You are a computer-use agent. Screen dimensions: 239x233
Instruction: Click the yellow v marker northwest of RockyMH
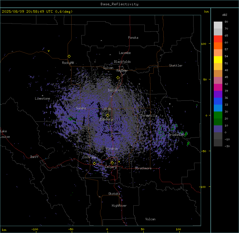[x=49, y=51]
